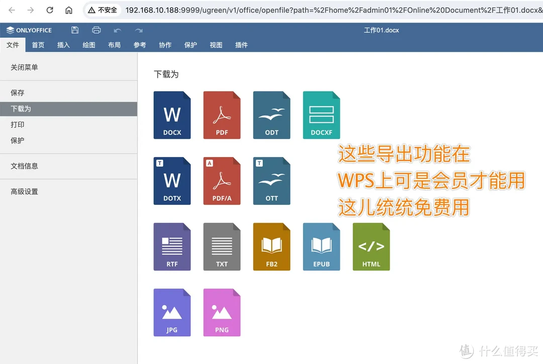The width and height of the screenshot is (543, 364).
Task: Select the OTT template format
Action: pyautogui.click(x=271, y=181)
